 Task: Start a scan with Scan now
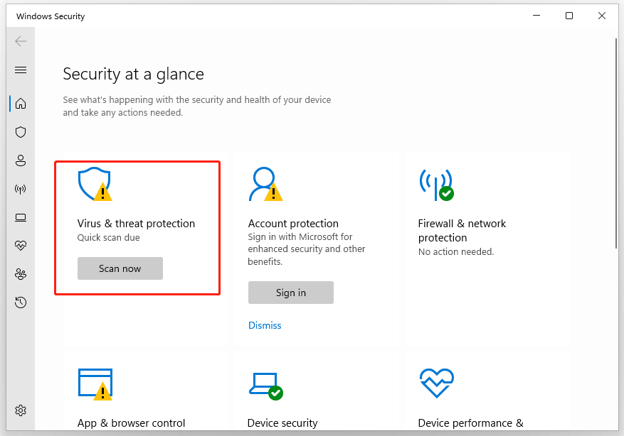(x=120, y=268)
